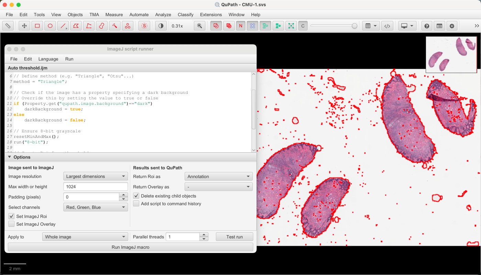Open the measurement tables dropdown
Image resolution: width=481 pixels, height=275 pixels.
371,26
